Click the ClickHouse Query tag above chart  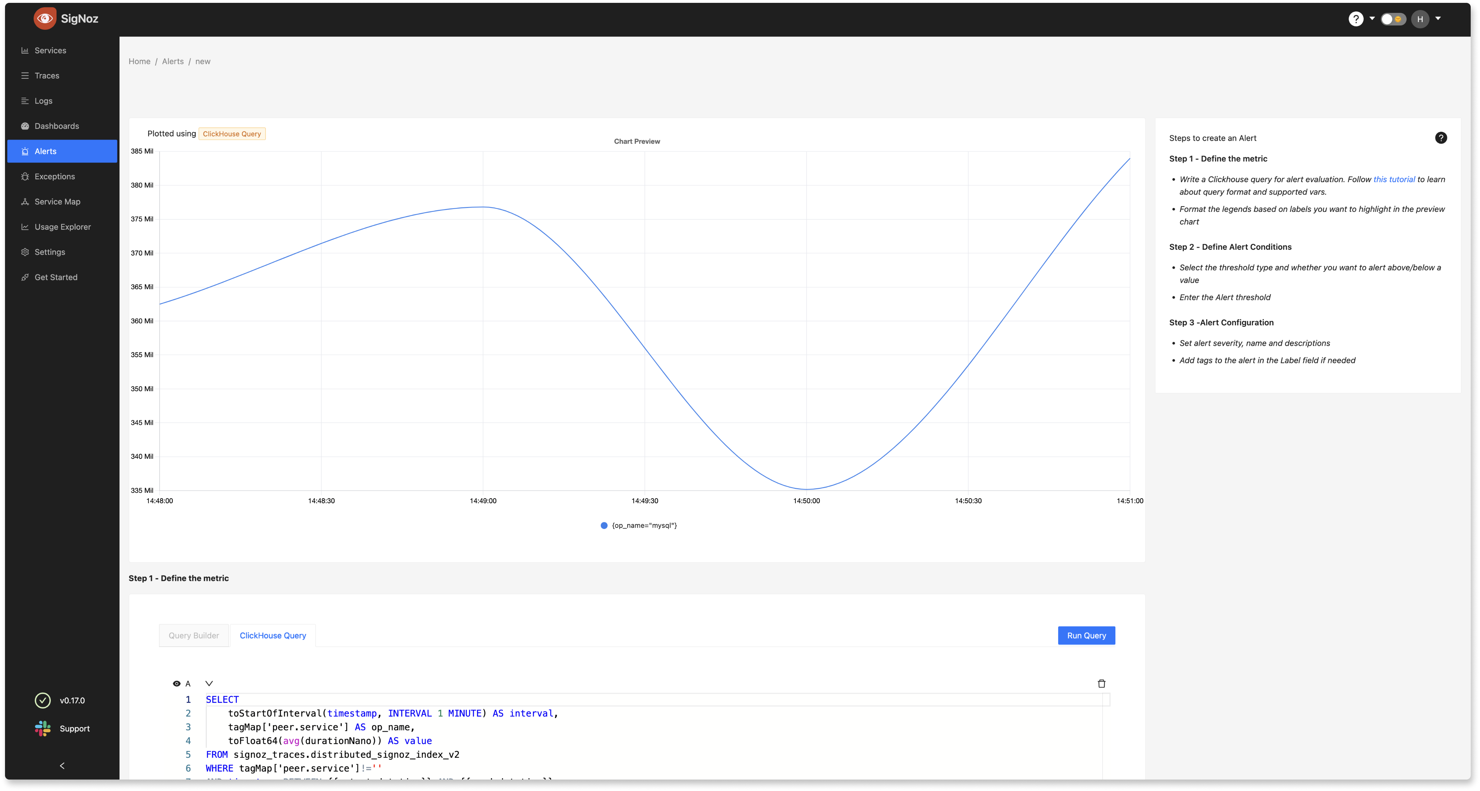[x=232, y=134]
